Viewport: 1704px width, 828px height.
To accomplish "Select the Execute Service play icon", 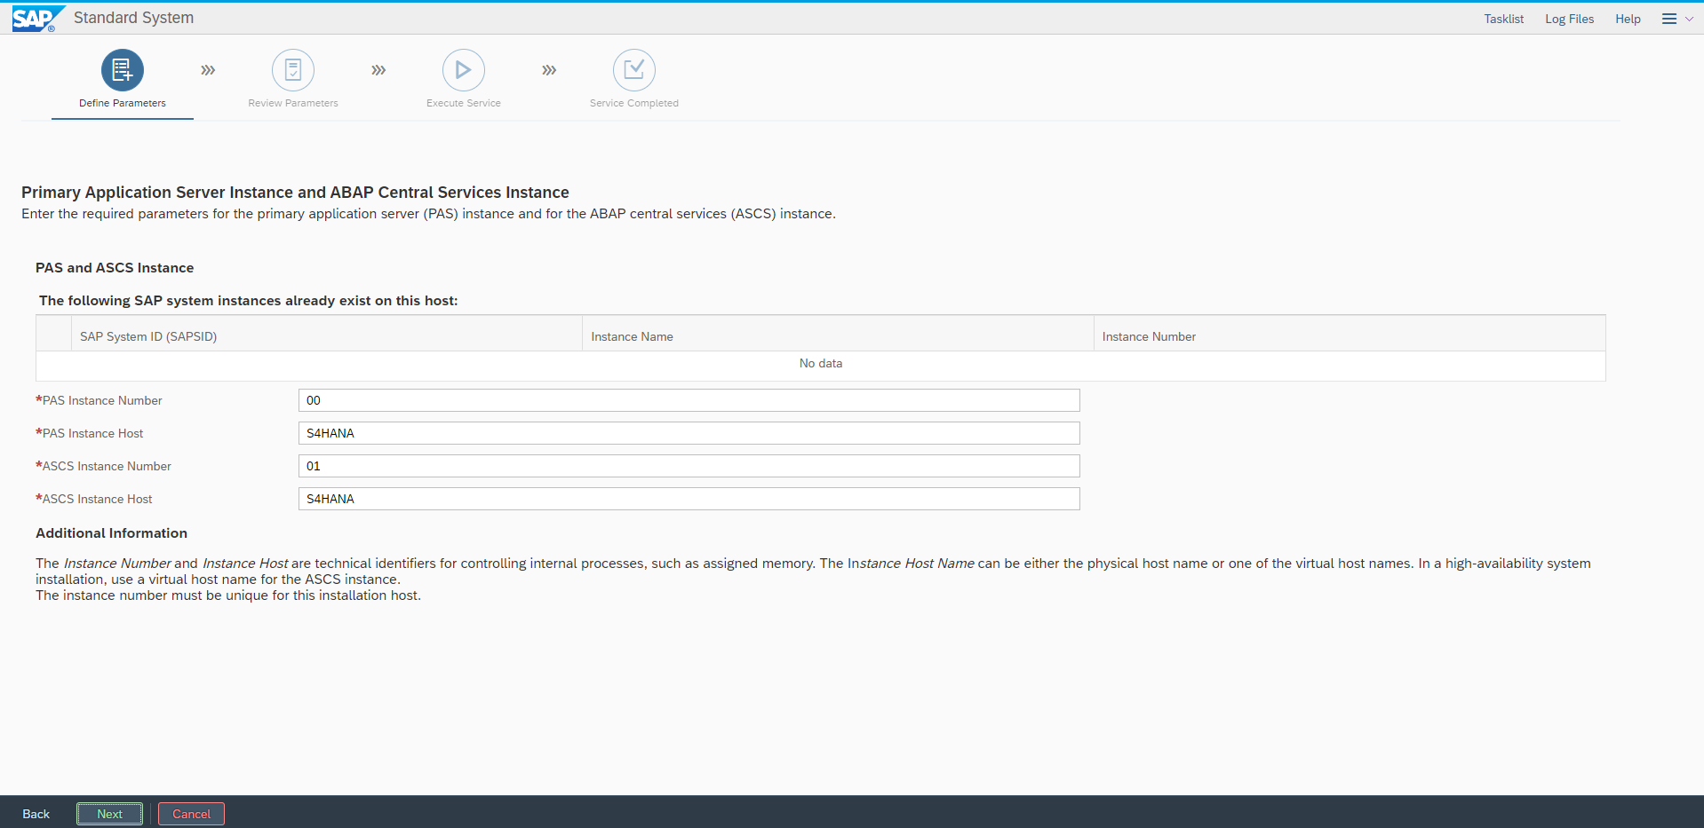I will click(x=464, y=70).
